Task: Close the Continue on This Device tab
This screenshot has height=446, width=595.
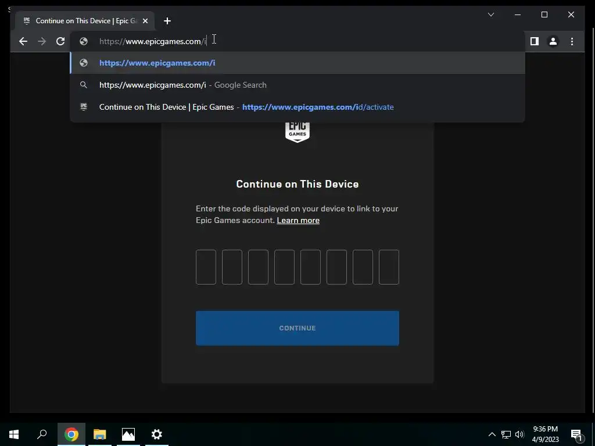Action: point(145,21)
